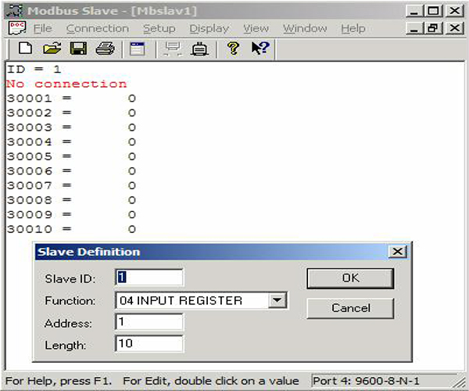
Task: Click the Modbus Slave title bar app icon
Action: click(15, 10)
